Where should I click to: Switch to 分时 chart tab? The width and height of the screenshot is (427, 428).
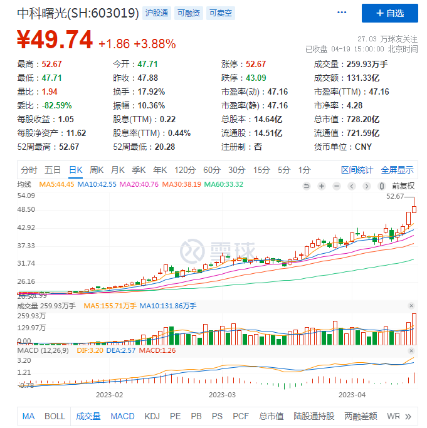[29, 170]
